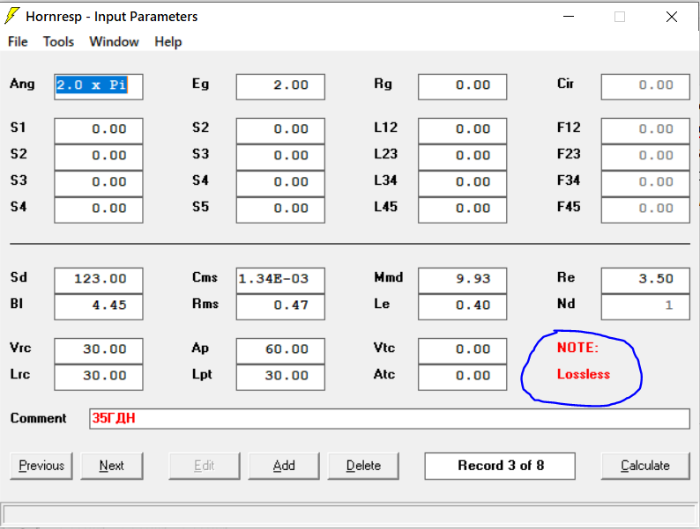Click the Comment field containing 35ГДН

(390, 418)
